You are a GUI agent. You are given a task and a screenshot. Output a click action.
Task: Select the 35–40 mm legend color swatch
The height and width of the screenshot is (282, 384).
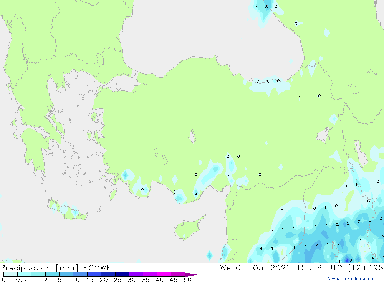pos(150,274)
